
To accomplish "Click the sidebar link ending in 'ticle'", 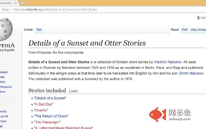I will tap(2, 82).
